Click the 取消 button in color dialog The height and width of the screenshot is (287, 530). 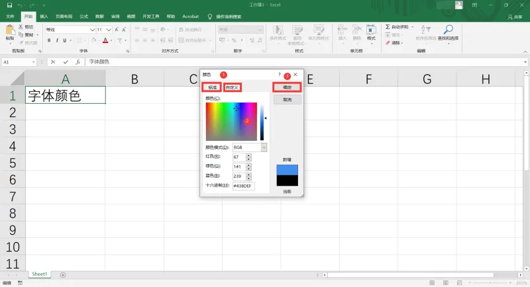(287, 100)
